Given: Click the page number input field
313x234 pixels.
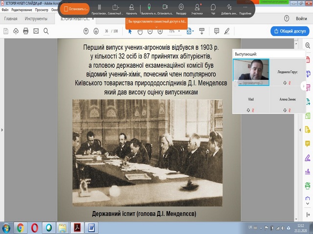Looking at the screenshot, I should coord(107,31).
